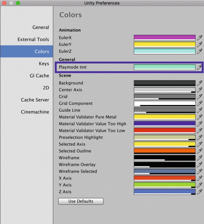Click the eyedropper next to Background
The image size is (204, 224).
point(200,83)
